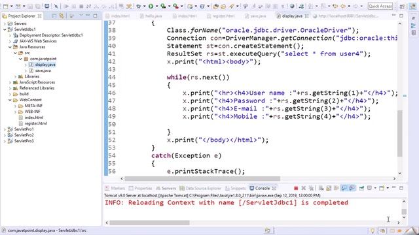Open the Snippets view tab
This screenshot has height=235, width=419.
[x=235, y=189]
